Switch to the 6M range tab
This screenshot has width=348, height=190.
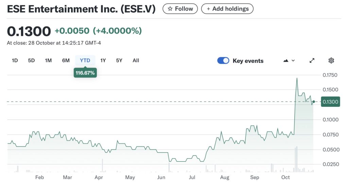66,61
